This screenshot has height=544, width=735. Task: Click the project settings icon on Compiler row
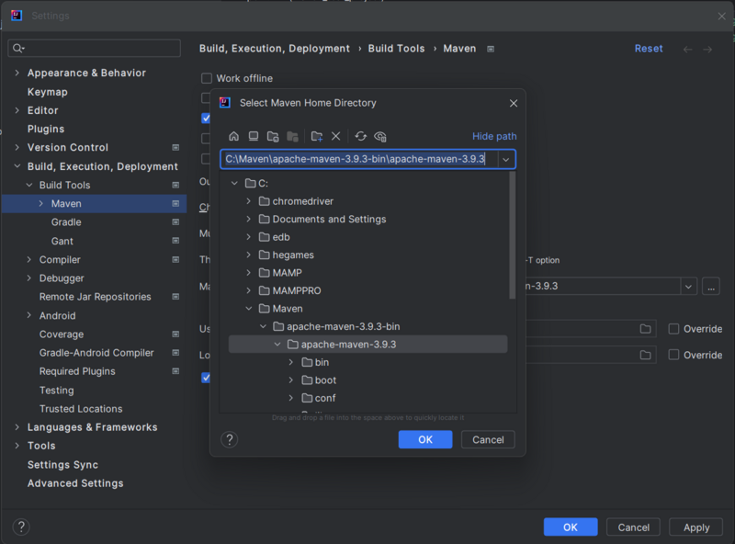tap(175, 259)
